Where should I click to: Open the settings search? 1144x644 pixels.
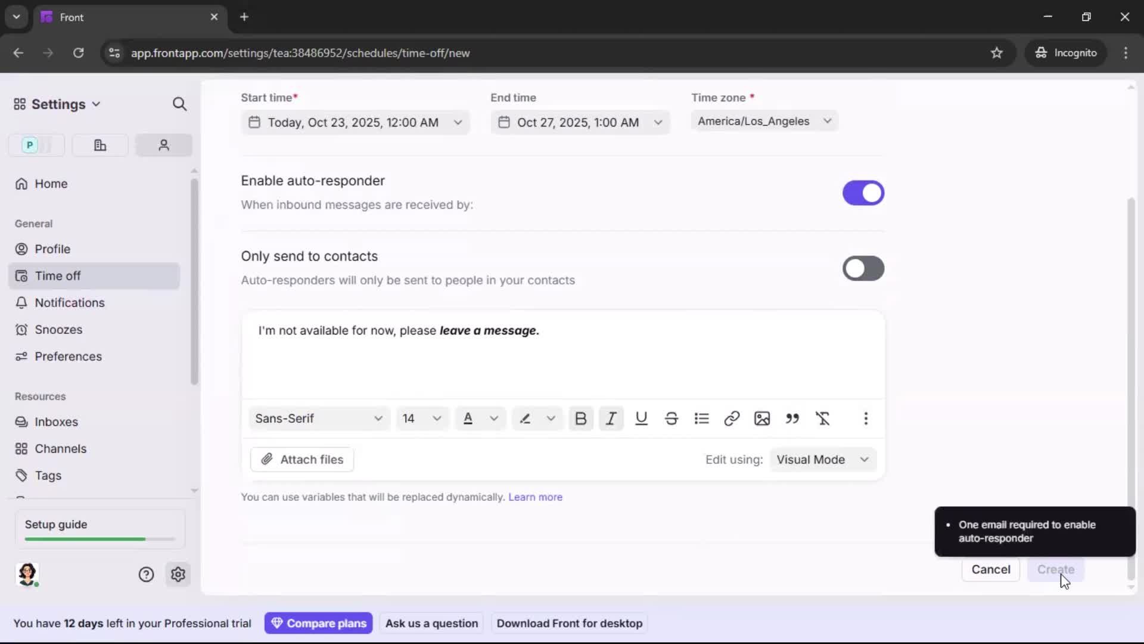click(x=179, y=104)
